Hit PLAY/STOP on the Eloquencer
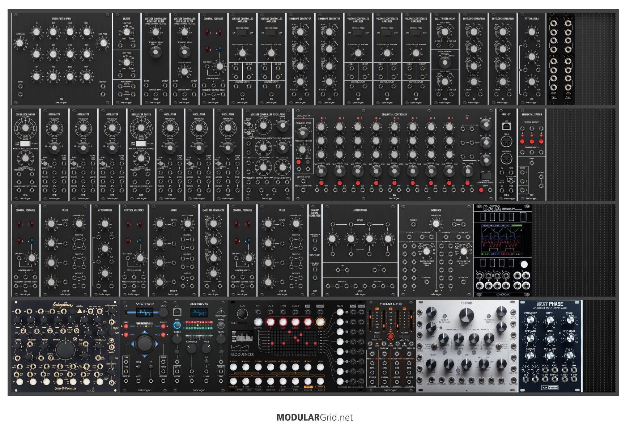This screenshot has width=630, height=425. click(x=258, y=322)
